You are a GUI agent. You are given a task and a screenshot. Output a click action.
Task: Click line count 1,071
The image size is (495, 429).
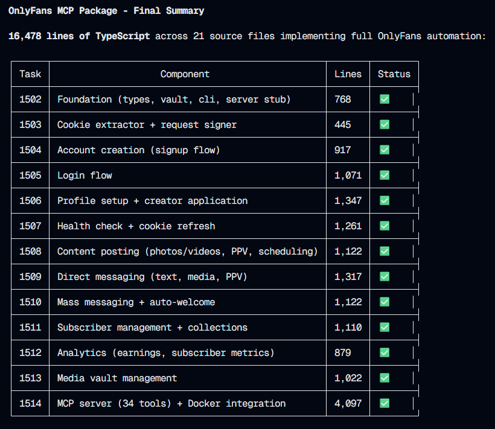[348, 176]
